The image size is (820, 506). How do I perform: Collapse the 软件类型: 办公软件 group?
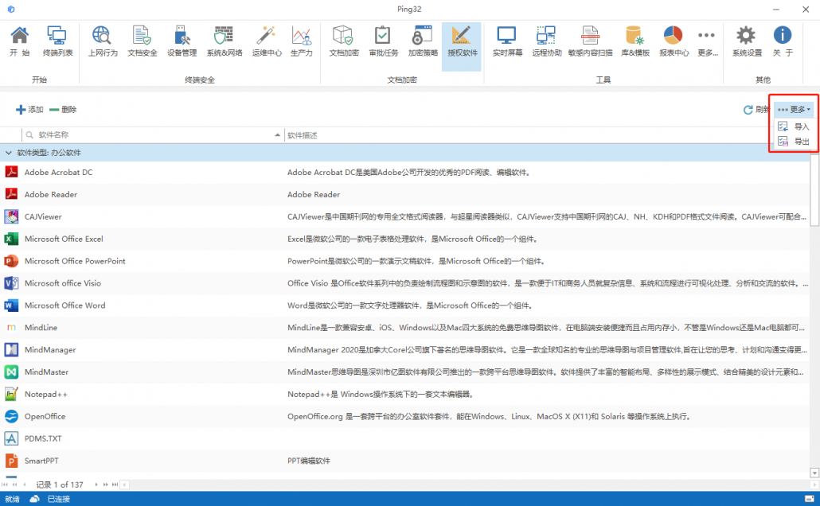point(9,153)
